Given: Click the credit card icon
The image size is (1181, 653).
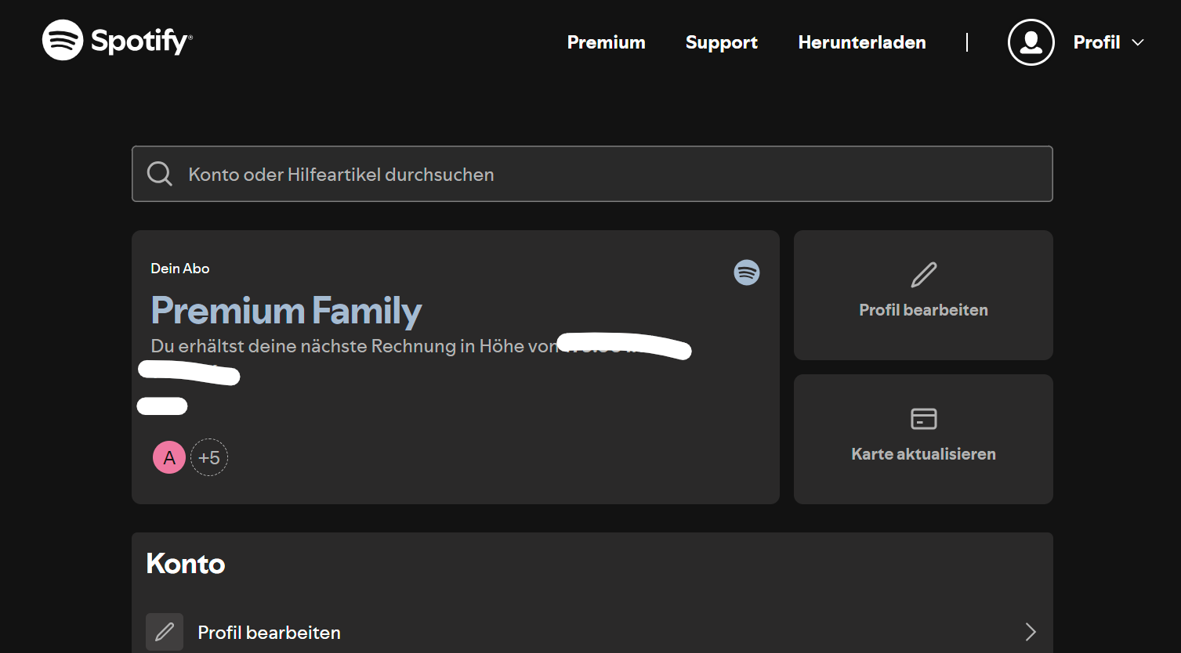Looking at the screenshot, I should 923,419.
